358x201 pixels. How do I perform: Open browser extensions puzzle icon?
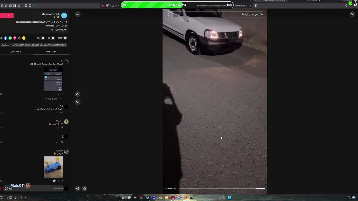[30, 6]
